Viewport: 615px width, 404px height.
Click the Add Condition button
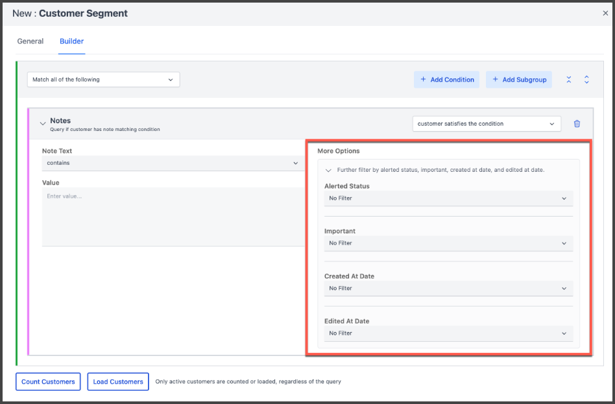pos(446,80)
